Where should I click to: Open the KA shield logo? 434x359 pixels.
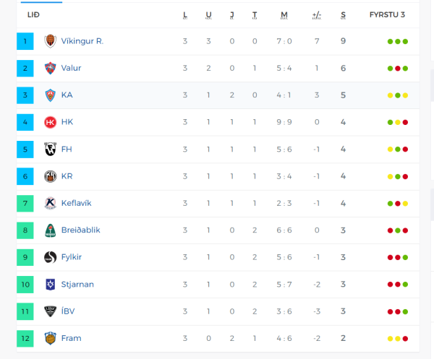tap(51, 95)
